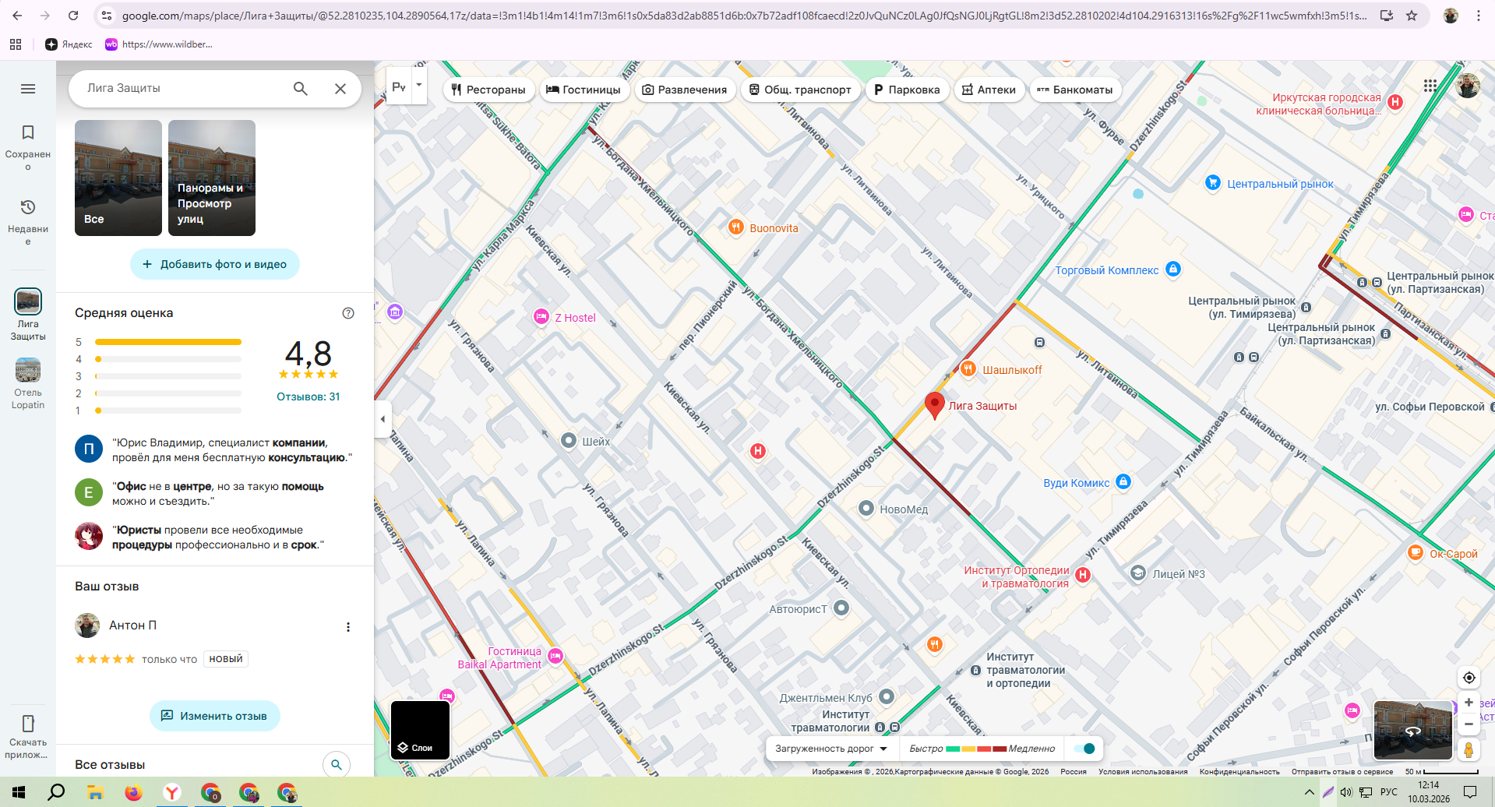Click the АвтоюрисТ map marker
Screen dimensions: 1495x807
(841, 608)
